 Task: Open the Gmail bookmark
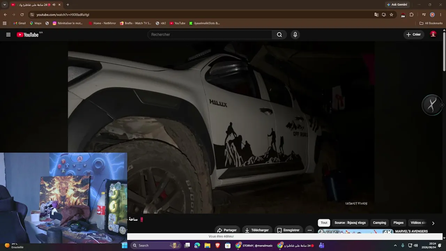[20, 23]
